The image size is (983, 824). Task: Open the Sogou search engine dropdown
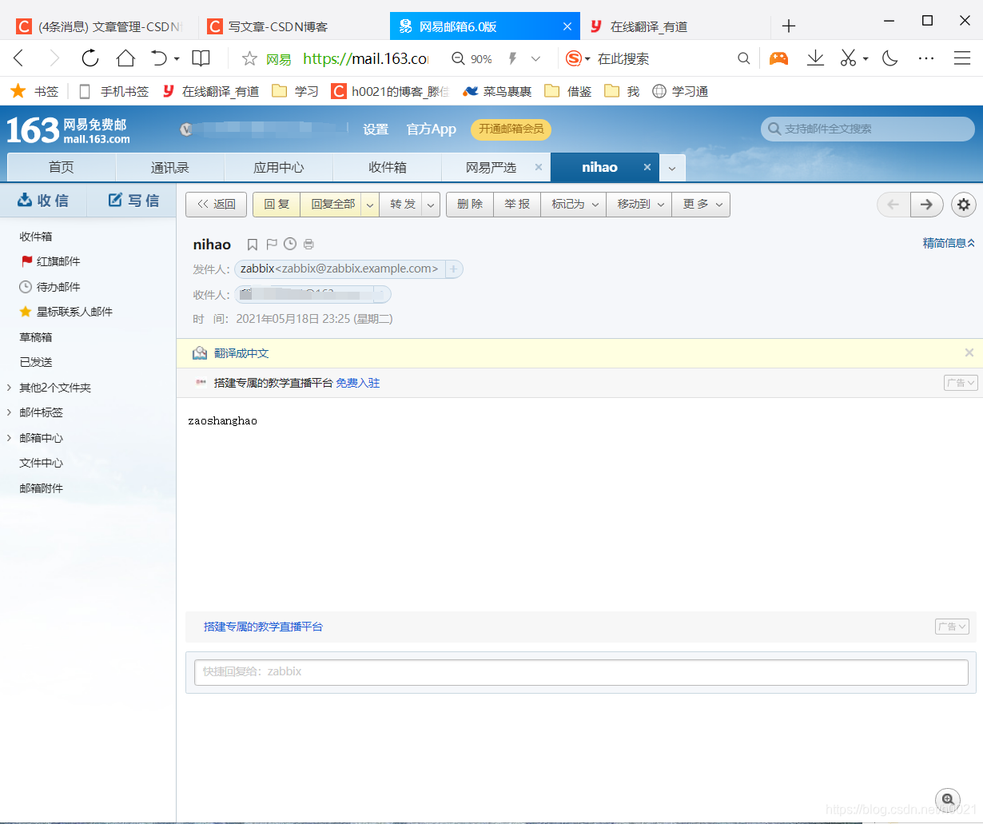pos(587,59)
